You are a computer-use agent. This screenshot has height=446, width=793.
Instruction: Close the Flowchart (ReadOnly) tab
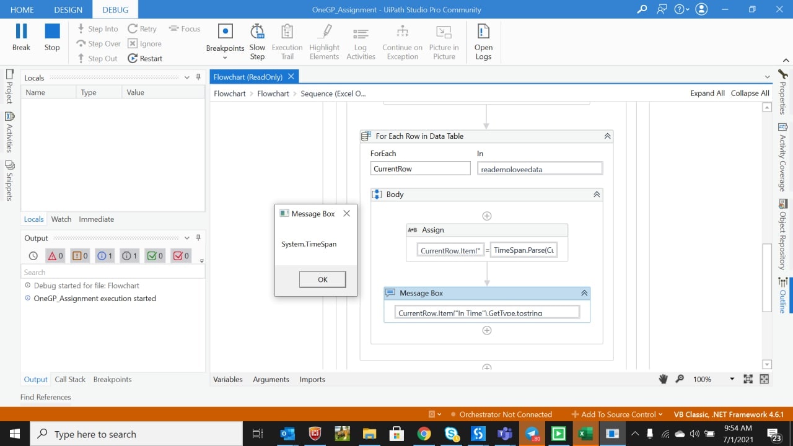point(291,76)
